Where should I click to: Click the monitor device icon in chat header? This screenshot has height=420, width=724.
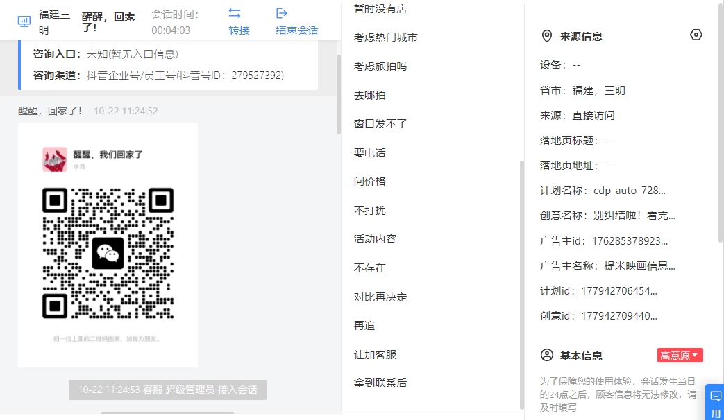tap(24, 21)
